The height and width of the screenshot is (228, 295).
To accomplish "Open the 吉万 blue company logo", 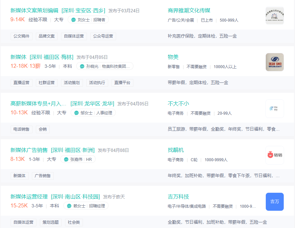I will [274, 202].
